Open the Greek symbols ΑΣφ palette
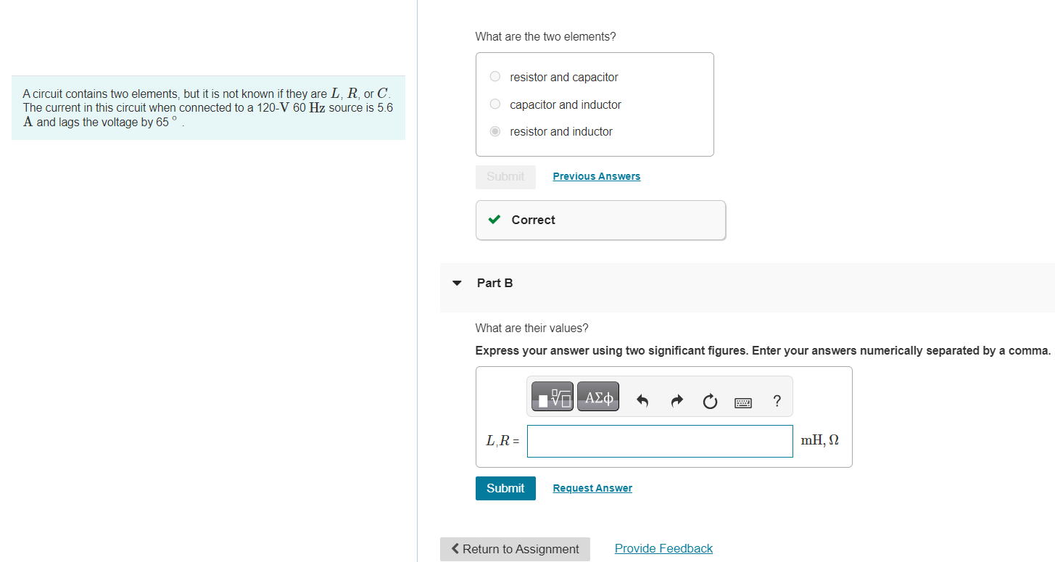The image size is (1055, 562). pos(597,396)
